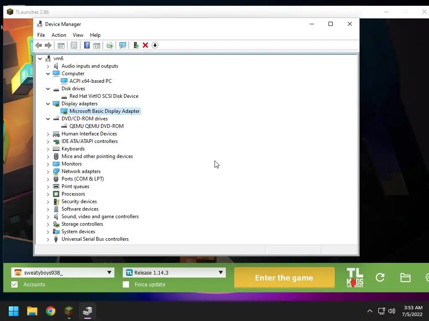Collapse the Display adapters category

click(48, 104)
